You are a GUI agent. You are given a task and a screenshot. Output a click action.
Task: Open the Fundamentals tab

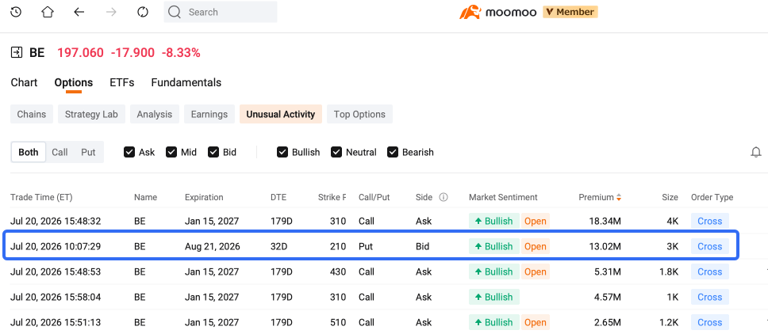click(186, 82)
